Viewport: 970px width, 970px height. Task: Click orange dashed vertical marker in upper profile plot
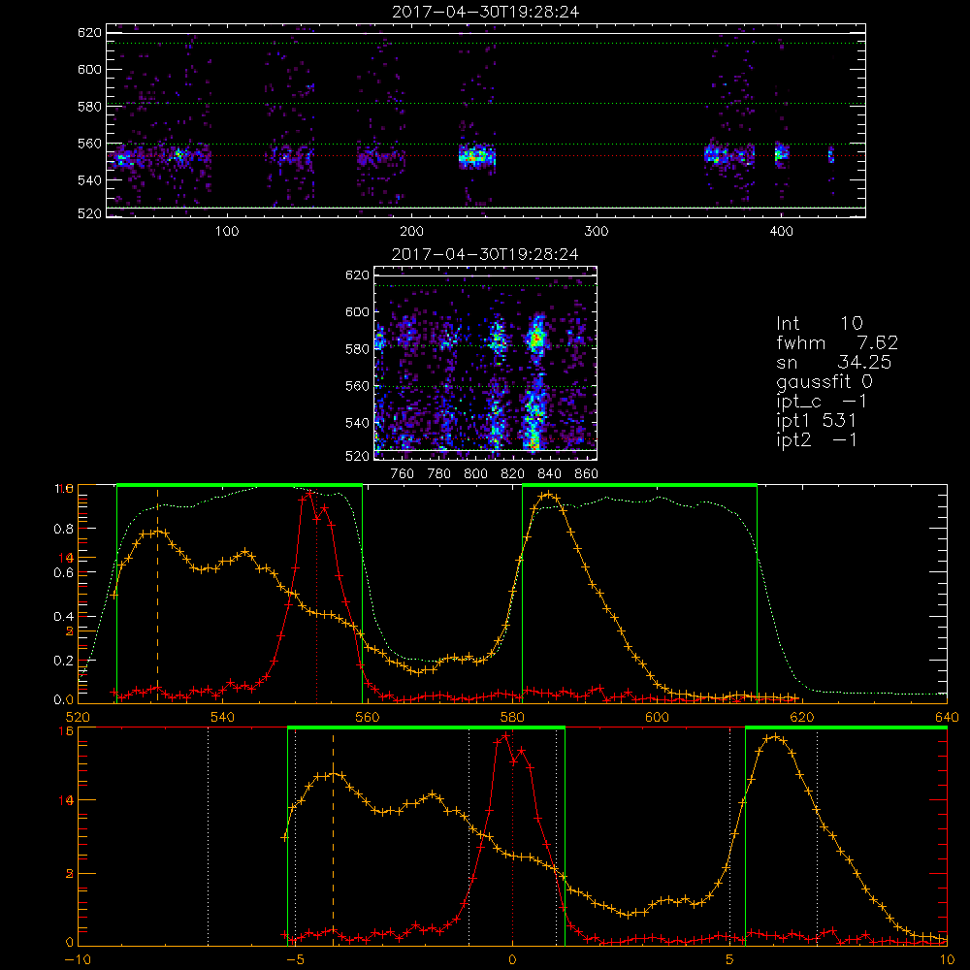(157, 596)
